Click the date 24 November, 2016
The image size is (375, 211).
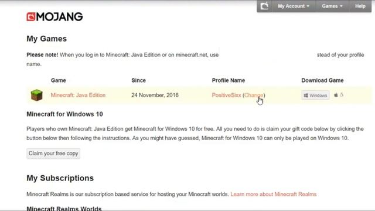tap(155, 95)
